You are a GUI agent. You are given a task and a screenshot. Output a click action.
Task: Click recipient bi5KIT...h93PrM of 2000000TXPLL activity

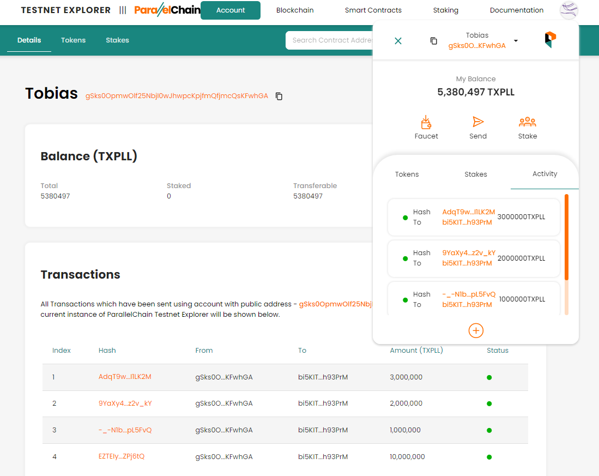[467, 263]
